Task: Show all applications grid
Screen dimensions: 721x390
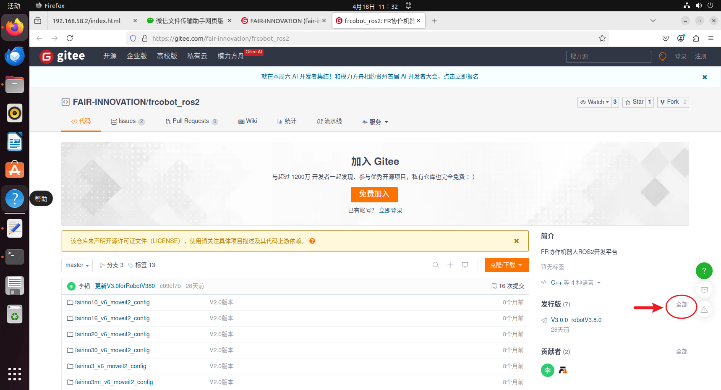Action: [15, 374]
